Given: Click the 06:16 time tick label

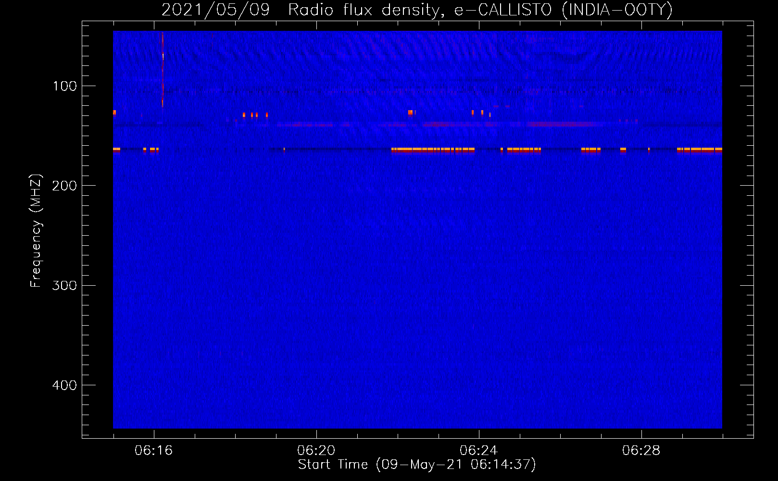Looking at the screenshot, I should pos(153,451).
